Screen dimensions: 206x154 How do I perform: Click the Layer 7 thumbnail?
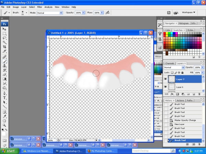click(x=172, y=79)
